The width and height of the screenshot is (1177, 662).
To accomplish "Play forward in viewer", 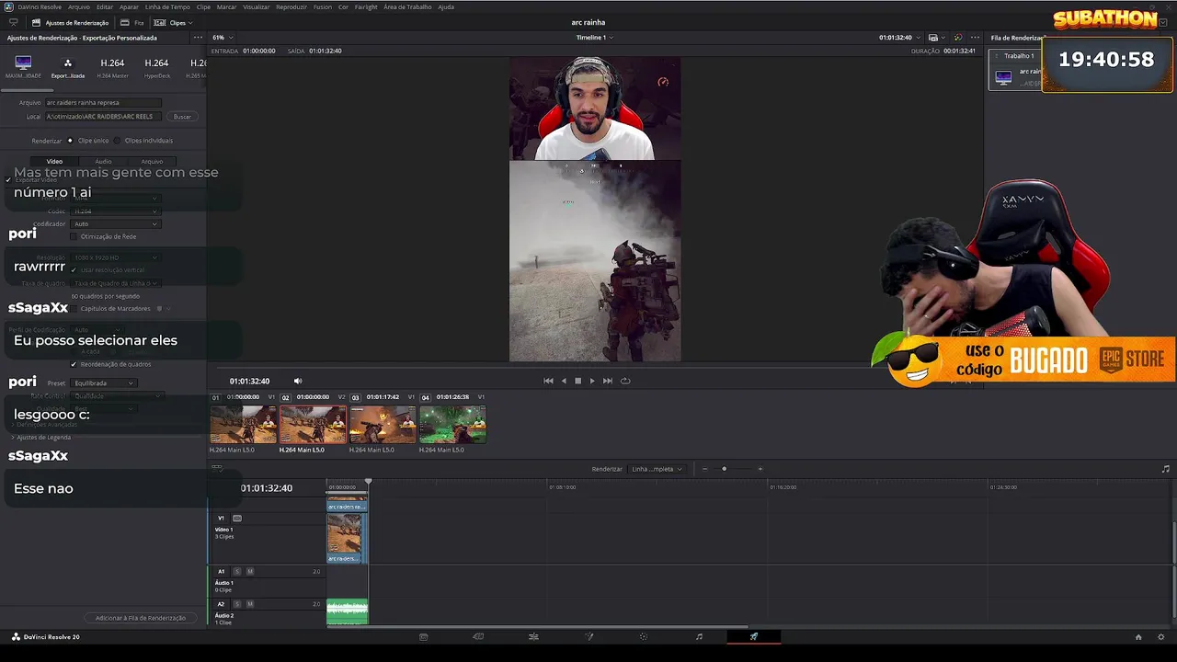I will coord(591,381).
